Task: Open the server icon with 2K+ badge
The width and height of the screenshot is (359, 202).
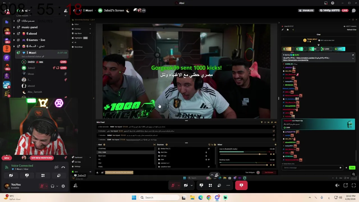Action: coord(7,40)
